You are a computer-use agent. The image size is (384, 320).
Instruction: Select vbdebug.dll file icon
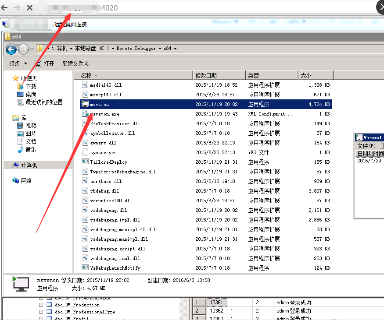point(85,190)
